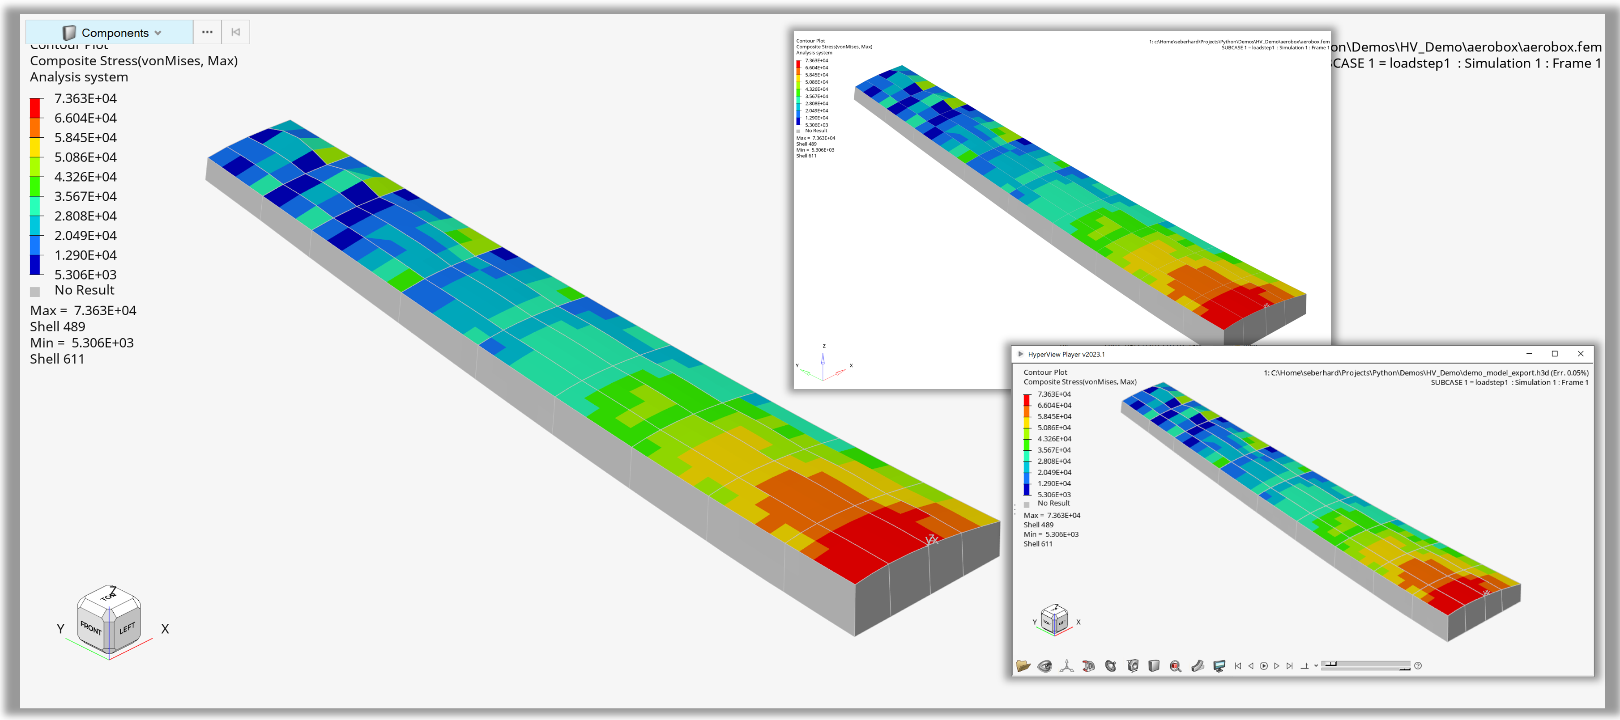The image size is (1620, 720).
Task: Click the open file folder icon in HyperView Player
Action: [1023, 666]
